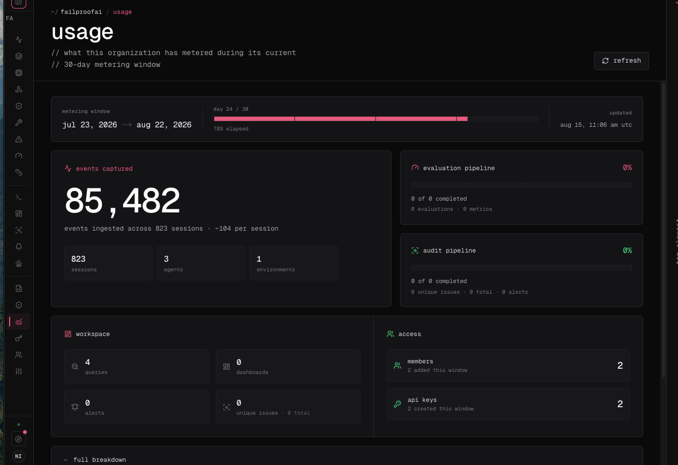Click the 'aug 22, 2026' end date
This screenshot has width=678, height=465.
point(164,125)
